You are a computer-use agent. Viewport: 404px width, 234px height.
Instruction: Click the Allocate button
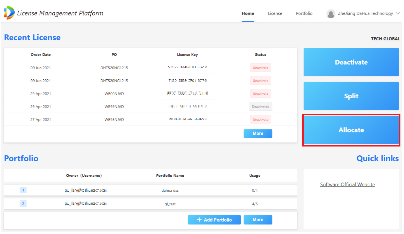click(351, 130)
